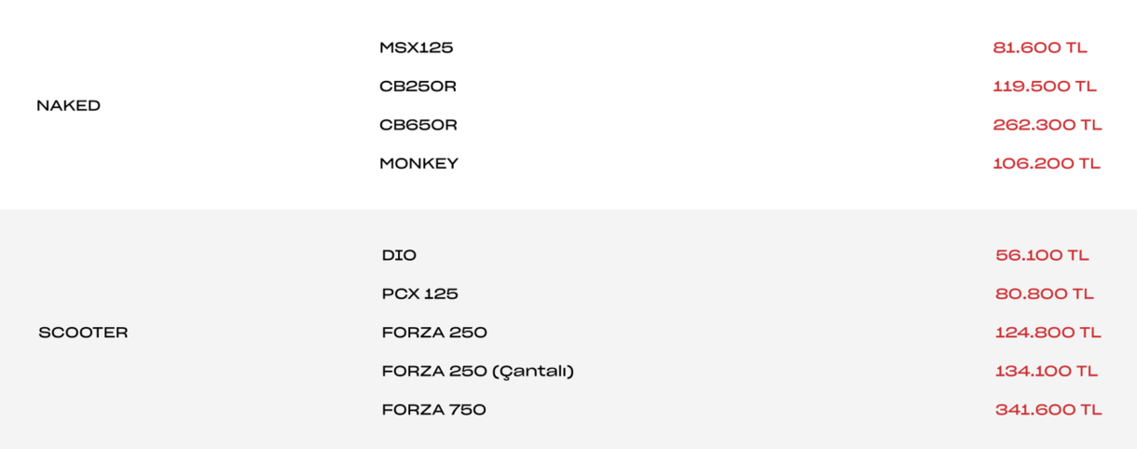Click the 341.600 TL price

point(1048,410)
